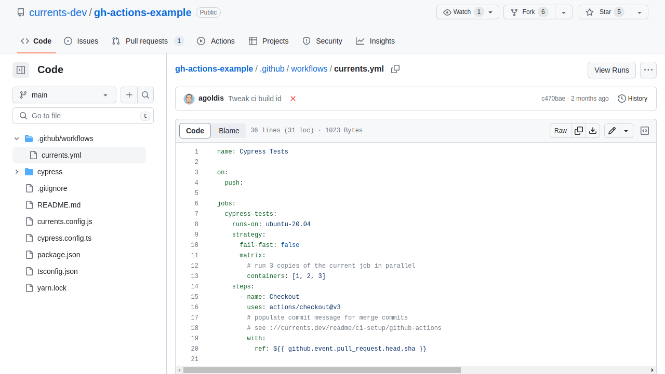Open the Security tab
Viewport: 665px width, 374px height.
coord(323,41)
